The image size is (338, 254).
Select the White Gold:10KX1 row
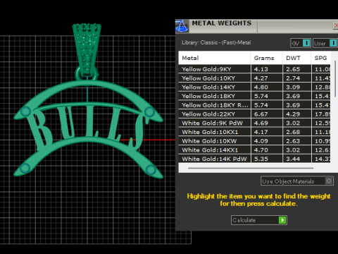[254, 132]
